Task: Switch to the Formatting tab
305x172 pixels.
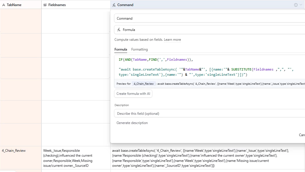Action: [x=140, y=49]
